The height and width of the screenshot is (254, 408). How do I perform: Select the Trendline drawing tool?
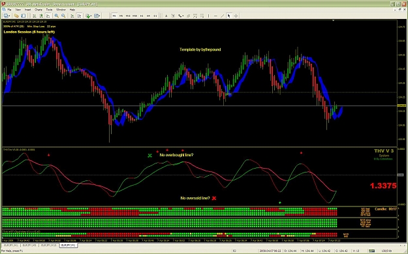click(x=222, y=16)
